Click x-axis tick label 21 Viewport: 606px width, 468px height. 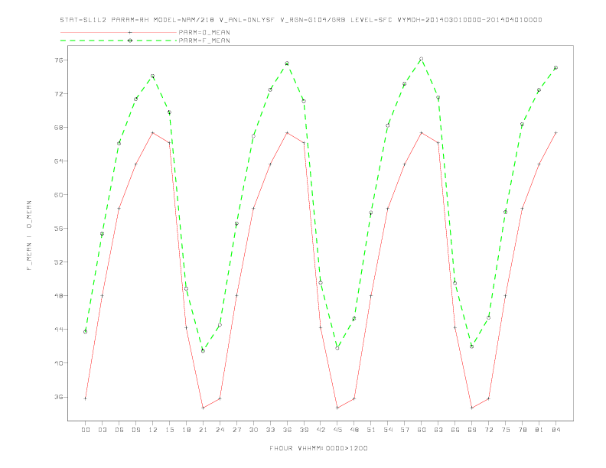pyautogui.click(x=203, y=430)
